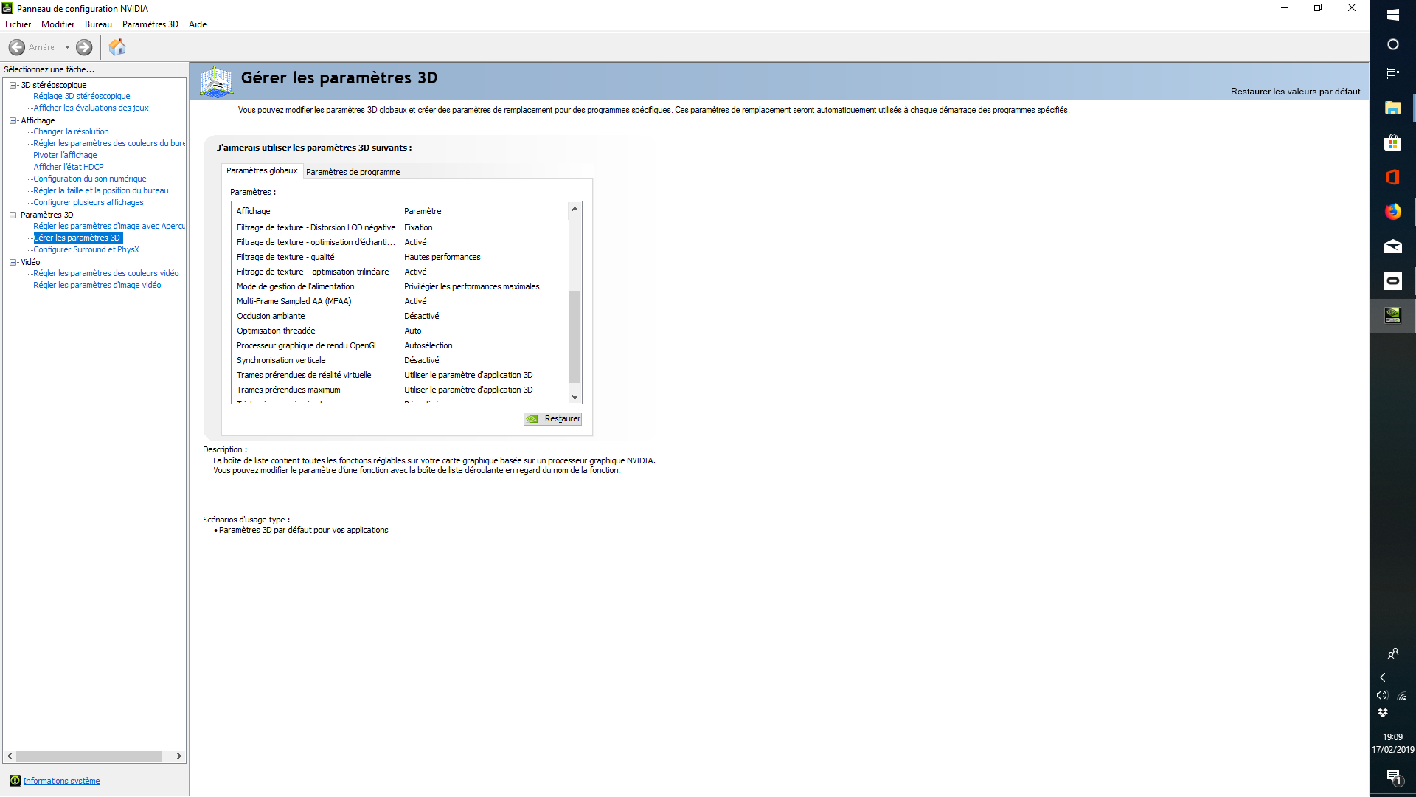Collapse the Paramètres 3D tree node
This screenshot has height=797, width=1416.
coord(13,215)
